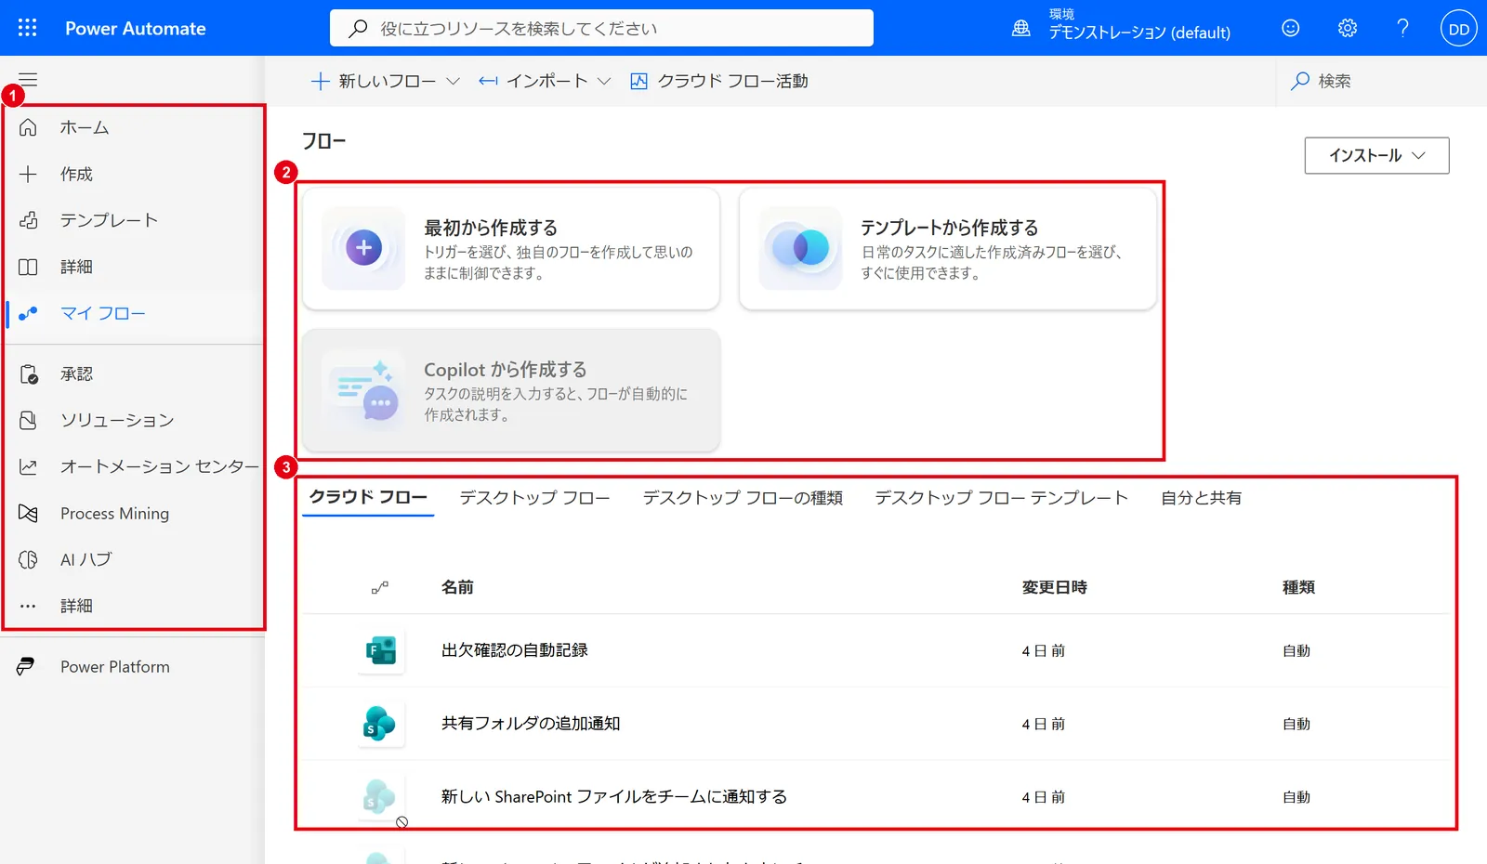Open the インストール dropdown

(x=1376, y=155)
